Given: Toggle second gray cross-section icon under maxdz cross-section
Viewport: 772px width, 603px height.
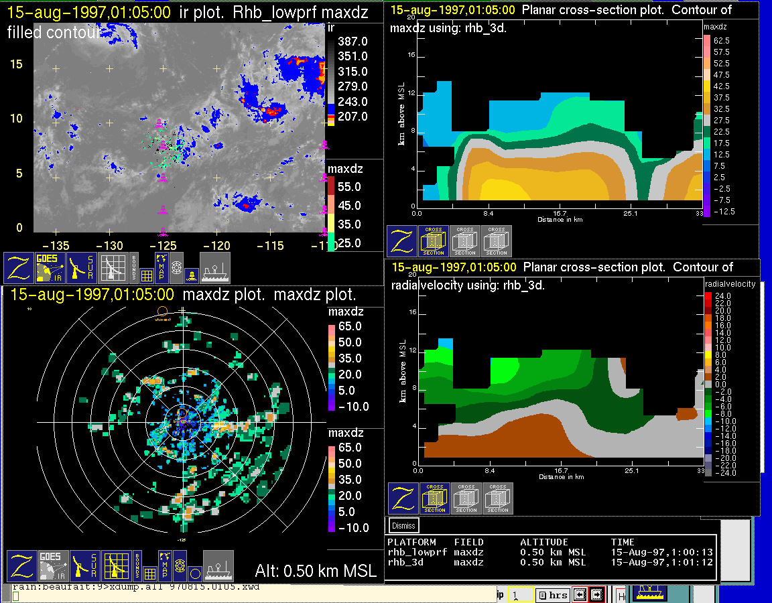Looking at the screenshot, I should (465, 241).
